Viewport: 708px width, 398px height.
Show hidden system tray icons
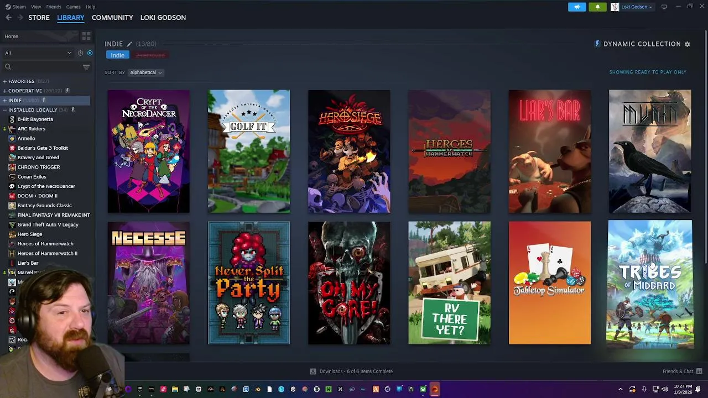click(620, 389)
